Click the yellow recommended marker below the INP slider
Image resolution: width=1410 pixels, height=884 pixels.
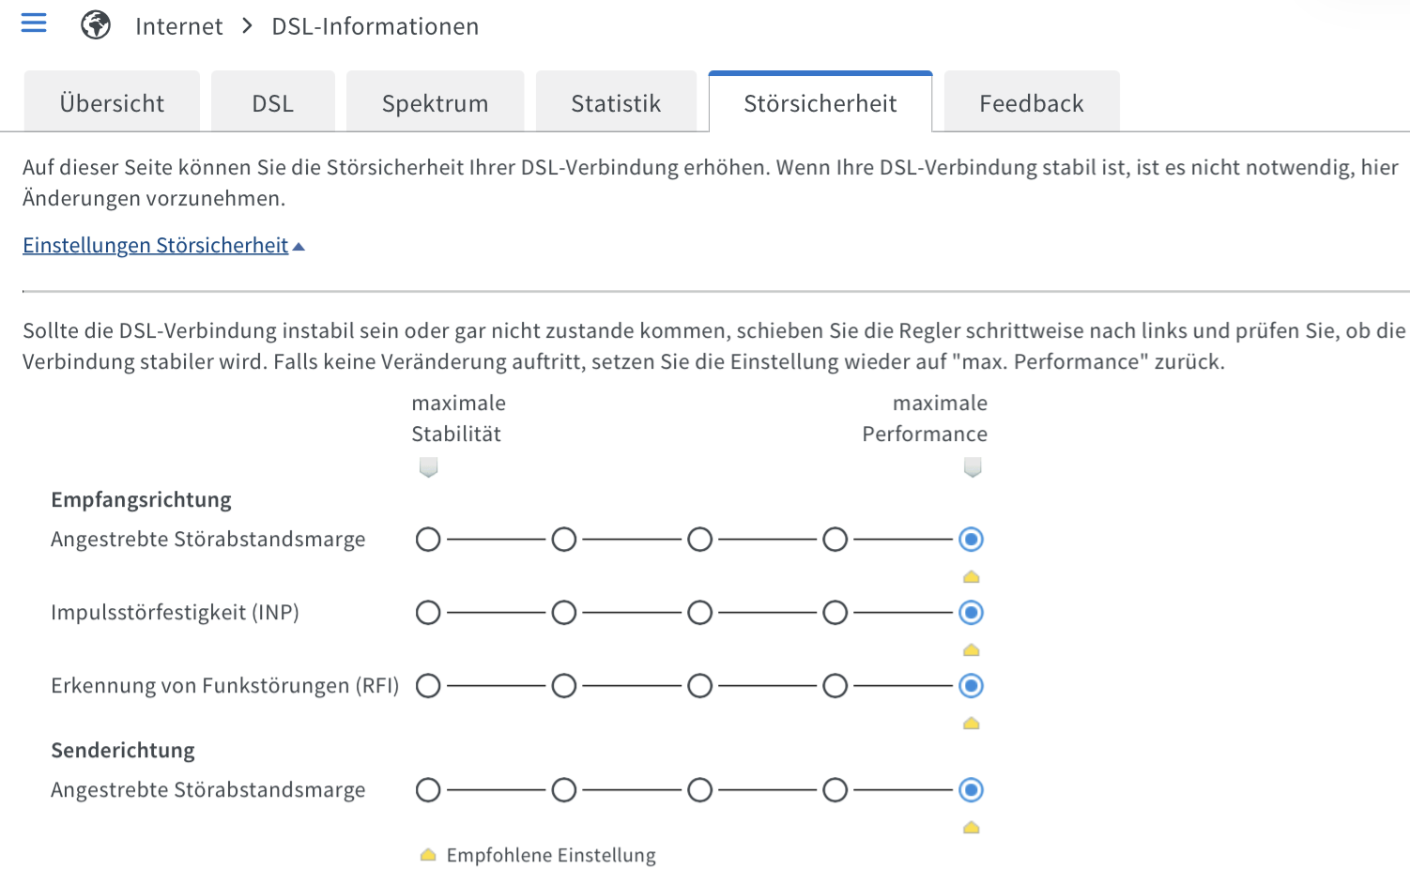[x=972, y=649]
